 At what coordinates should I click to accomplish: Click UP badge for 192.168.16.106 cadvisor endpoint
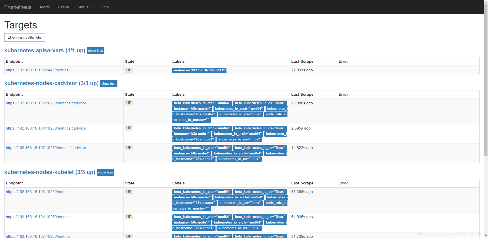point(129,103)
